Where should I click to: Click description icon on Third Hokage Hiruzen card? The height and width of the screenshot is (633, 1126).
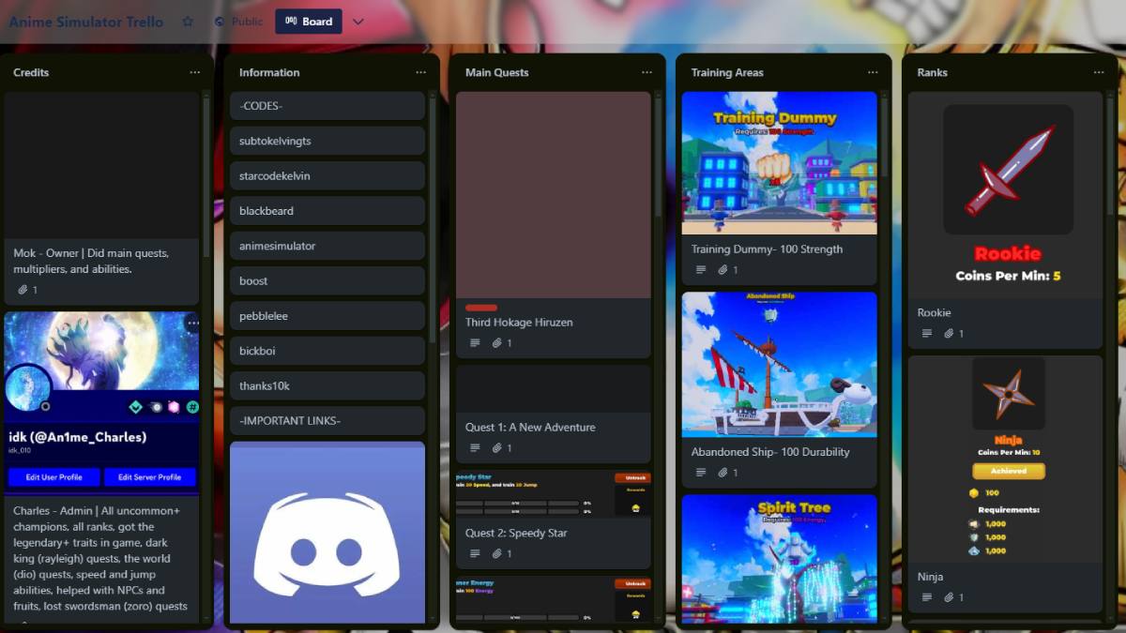tap(475, 343)
